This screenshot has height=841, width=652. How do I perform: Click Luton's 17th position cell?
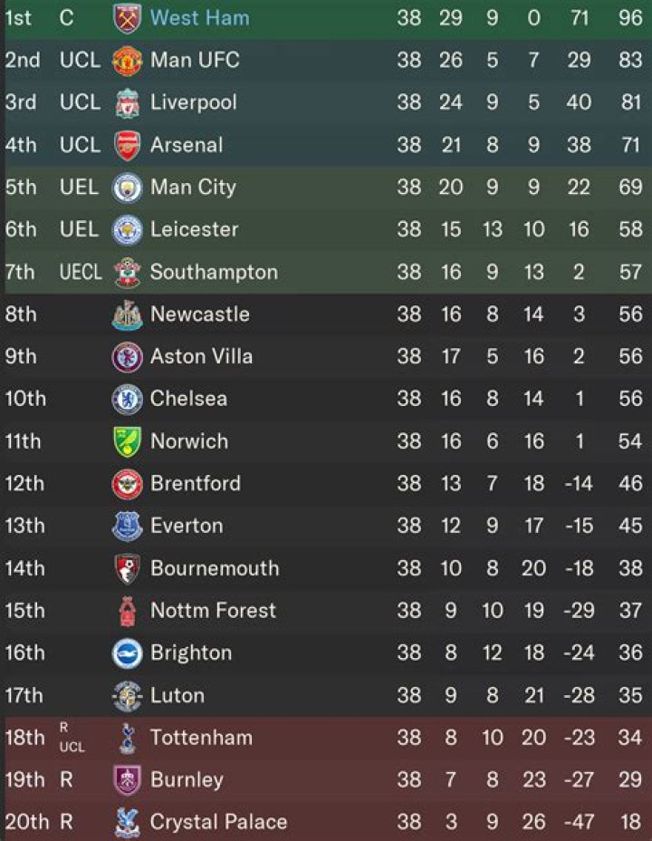point(24,695)
